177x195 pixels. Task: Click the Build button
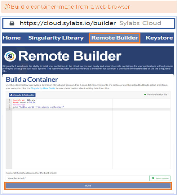[x=88, y=186]
